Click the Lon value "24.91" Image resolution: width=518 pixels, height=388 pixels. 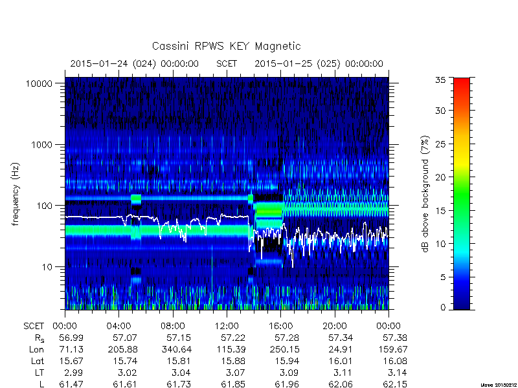click(x=341, y=349)
